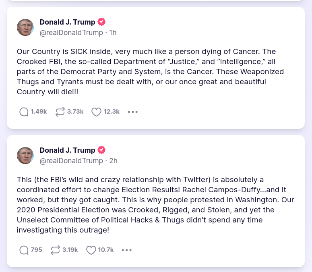Image resolution: width=312 pixels, height=272 pixels.
Task: Like the post with 12.3k likes
Action: click(x=96, y=112)
